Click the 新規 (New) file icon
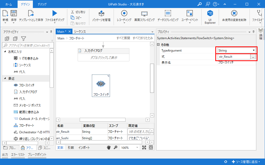The image size is (265, 165). pyautogui.click(x=5, y=13)
